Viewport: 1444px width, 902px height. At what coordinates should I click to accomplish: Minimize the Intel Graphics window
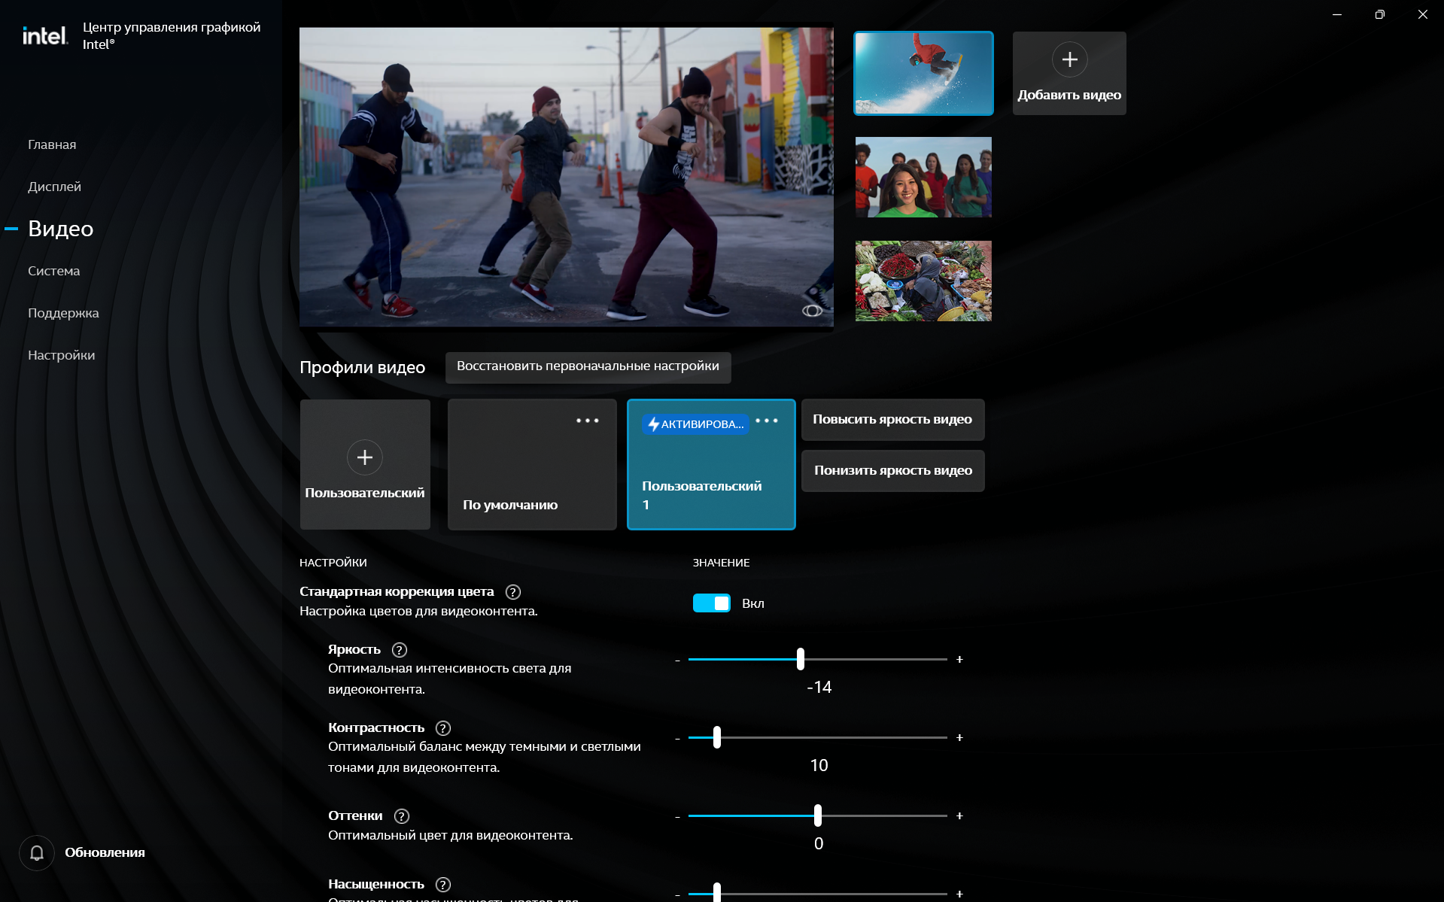pyautogui.click(x=1337, y=14)
